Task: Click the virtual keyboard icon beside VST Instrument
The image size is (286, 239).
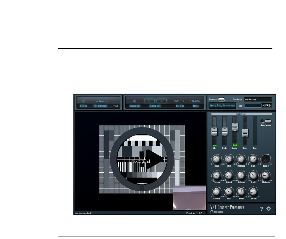Action: pyautogui.click(x=116, y=106)
